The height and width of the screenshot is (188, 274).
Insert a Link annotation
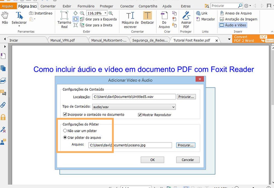(202, 13)
